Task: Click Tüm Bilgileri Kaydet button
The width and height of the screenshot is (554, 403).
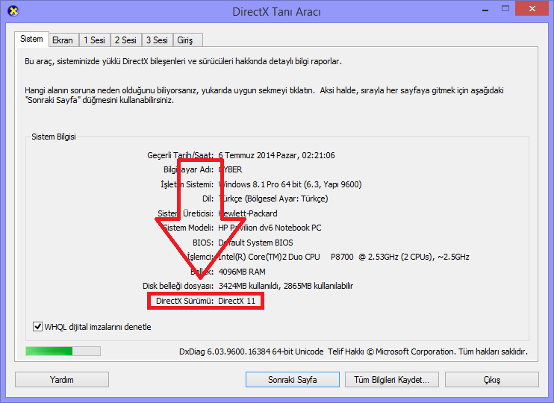Action: pos(392,380)
